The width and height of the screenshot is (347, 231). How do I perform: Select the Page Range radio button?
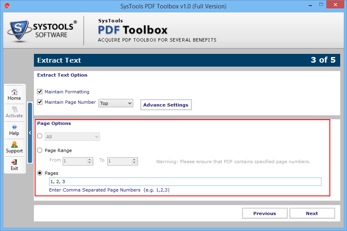tap(40, 150)
